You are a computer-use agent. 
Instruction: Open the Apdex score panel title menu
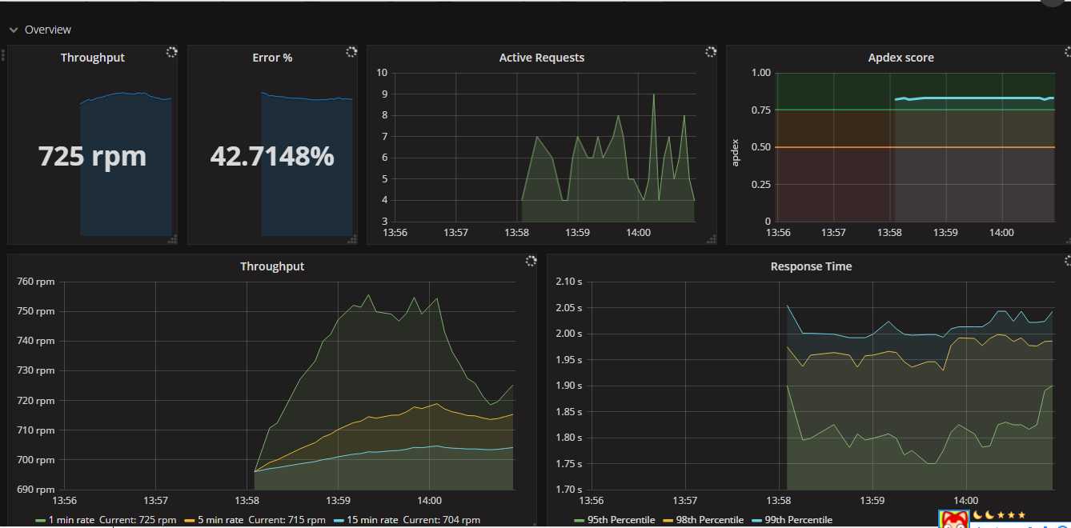(x=901, y=58)
